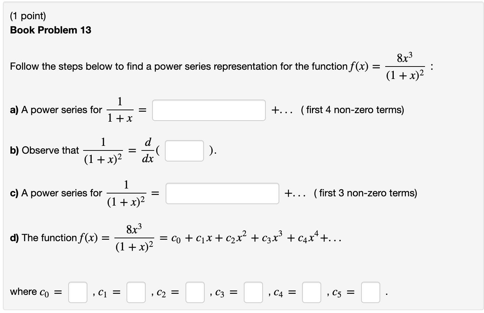
Task: Click the (1 point) label
Action: tap(28, 16)
